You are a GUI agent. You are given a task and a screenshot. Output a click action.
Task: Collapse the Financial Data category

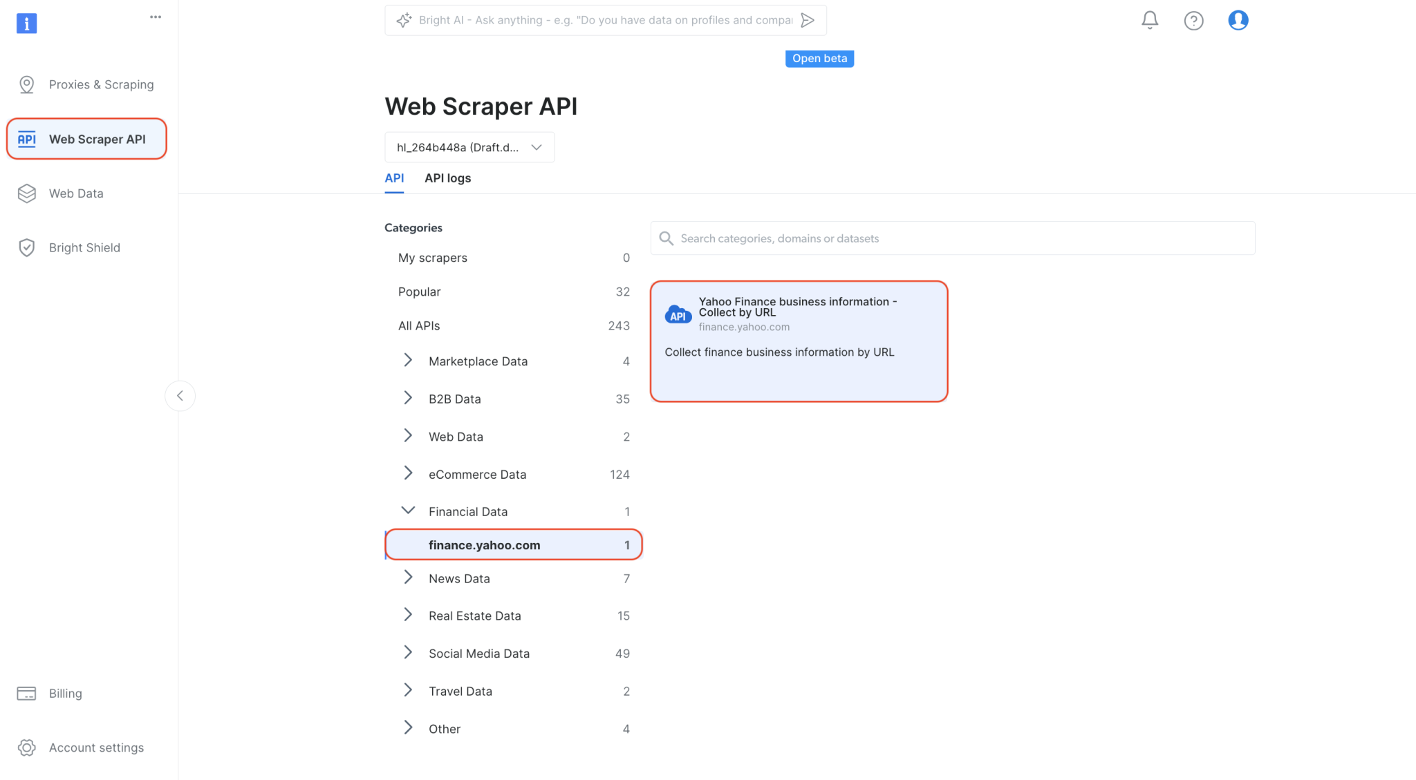tap(408, 511)
